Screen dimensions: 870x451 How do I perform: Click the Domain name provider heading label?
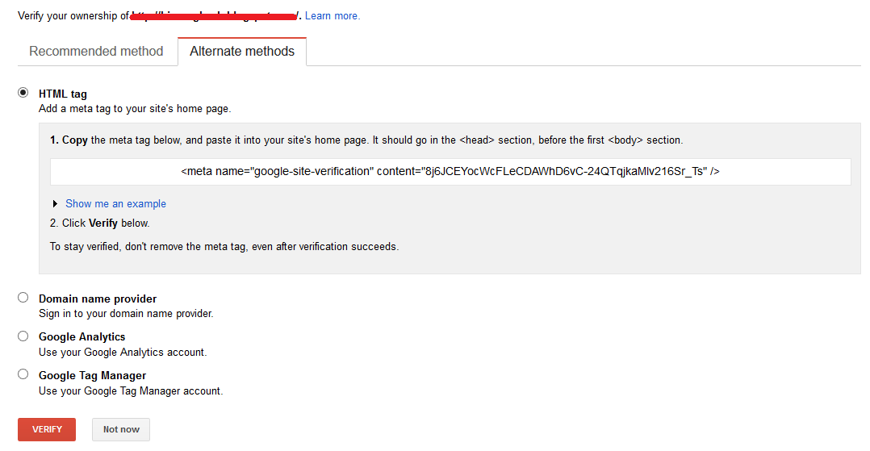98,299
